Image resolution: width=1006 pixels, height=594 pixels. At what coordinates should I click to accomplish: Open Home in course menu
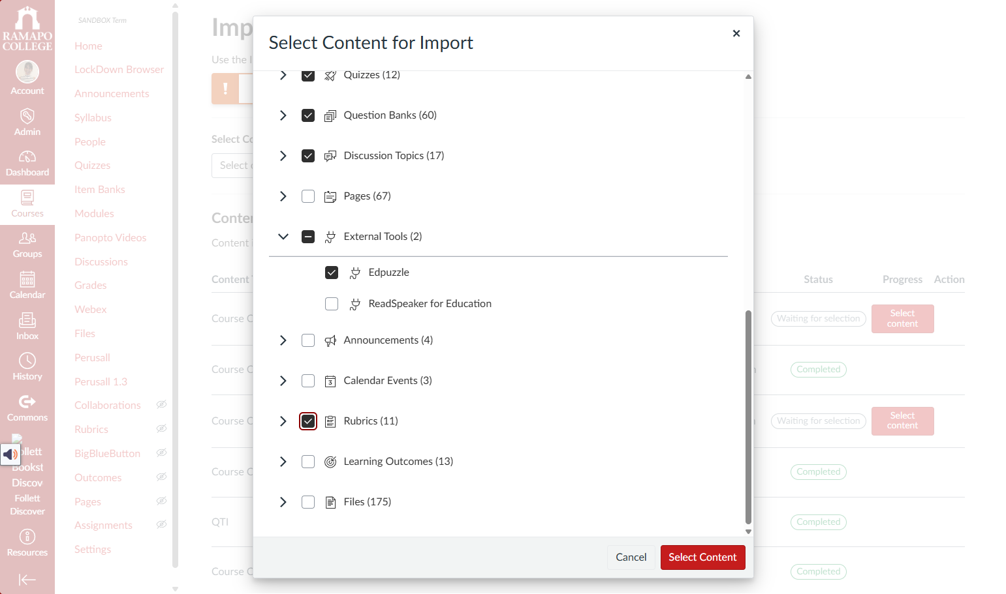[88, 46]
